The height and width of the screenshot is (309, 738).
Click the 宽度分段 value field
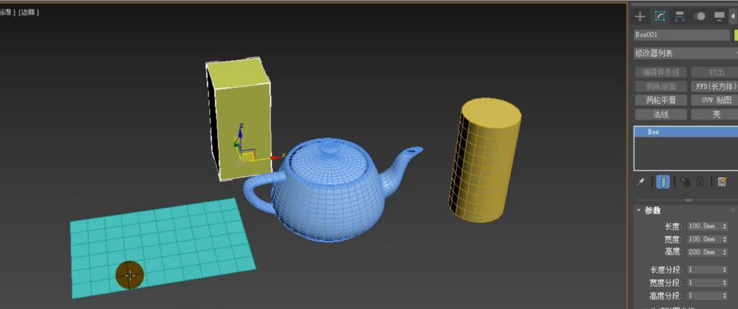[x=704, y=282]
